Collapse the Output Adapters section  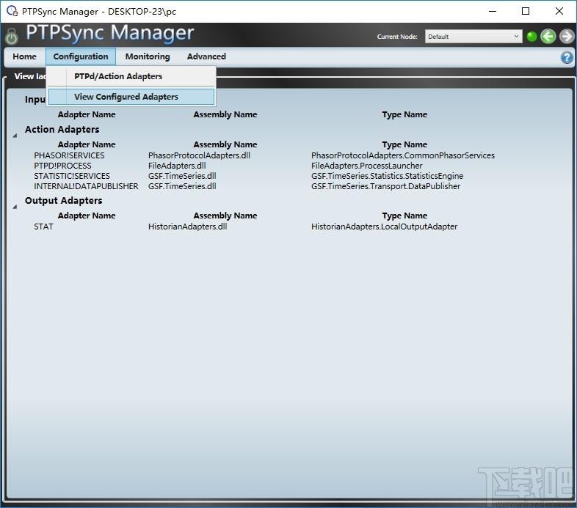click(x=15, y=207)
